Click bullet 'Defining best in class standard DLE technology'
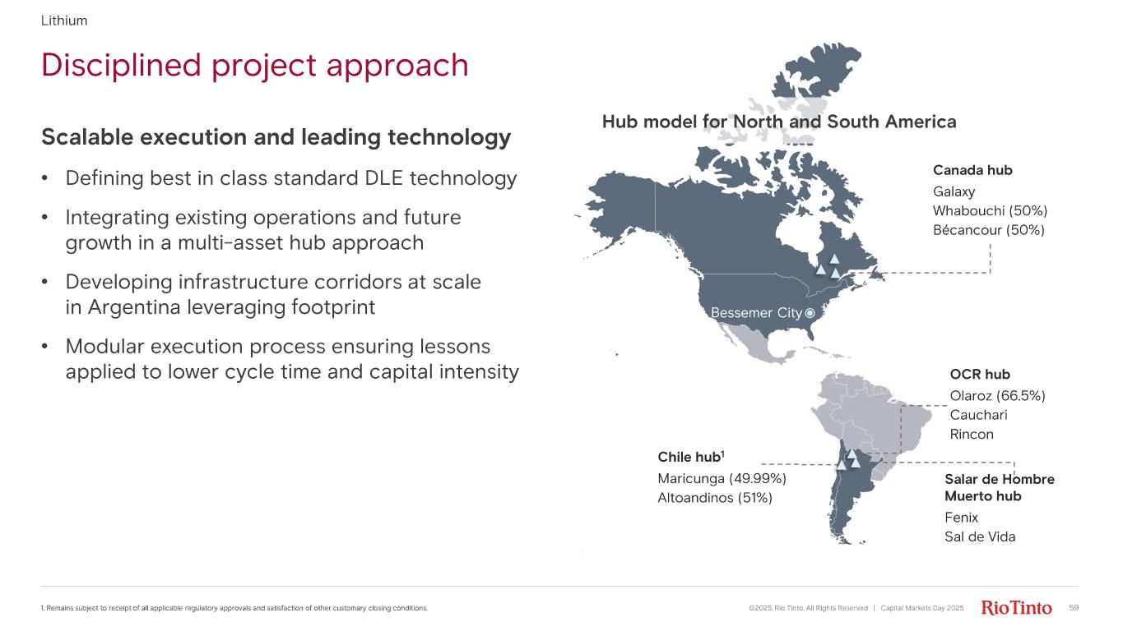 click(291, 178)
